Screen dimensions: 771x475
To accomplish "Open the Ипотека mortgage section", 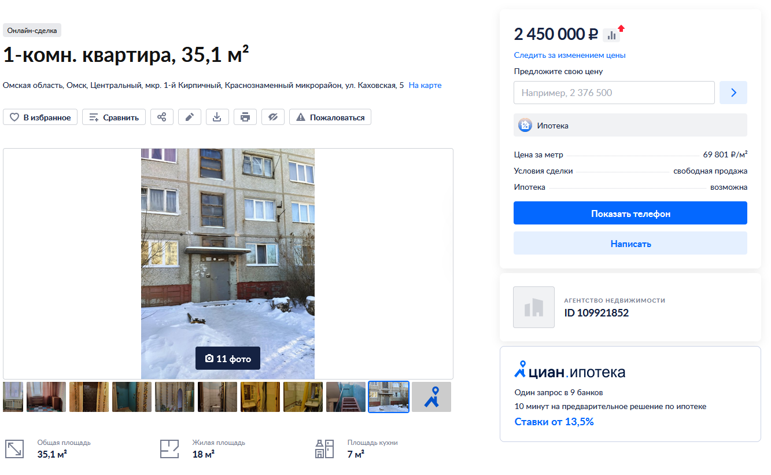I will point(630,125).
